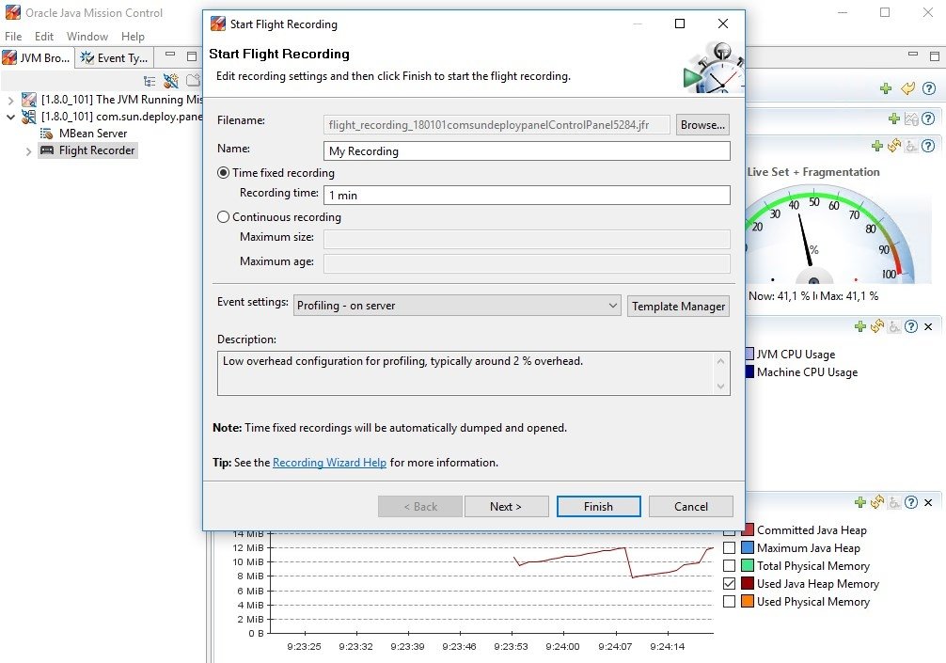This screenshot has height=663, width=946.
Task: Collapse the com.sun.deploy.panel JVM node
Action: 11,117
